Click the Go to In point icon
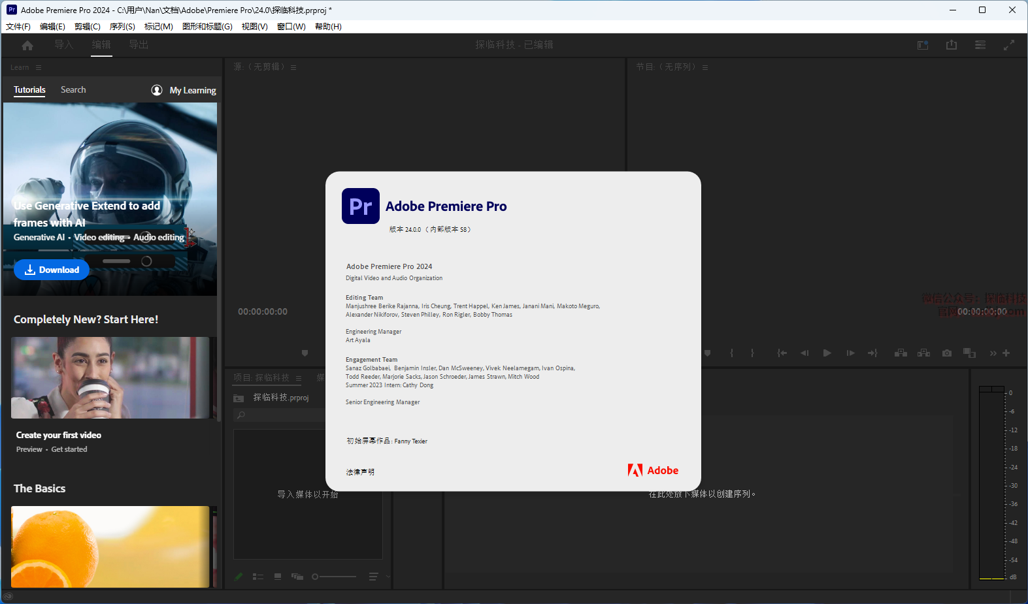This screenshot has width=1028, height=604. (782, 353)
